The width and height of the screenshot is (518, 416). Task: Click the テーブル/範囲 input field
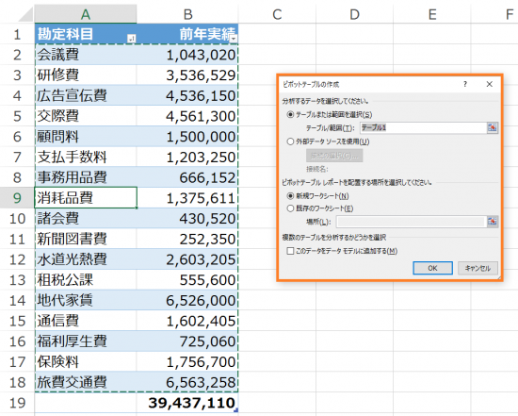click(x=423, y=127)
